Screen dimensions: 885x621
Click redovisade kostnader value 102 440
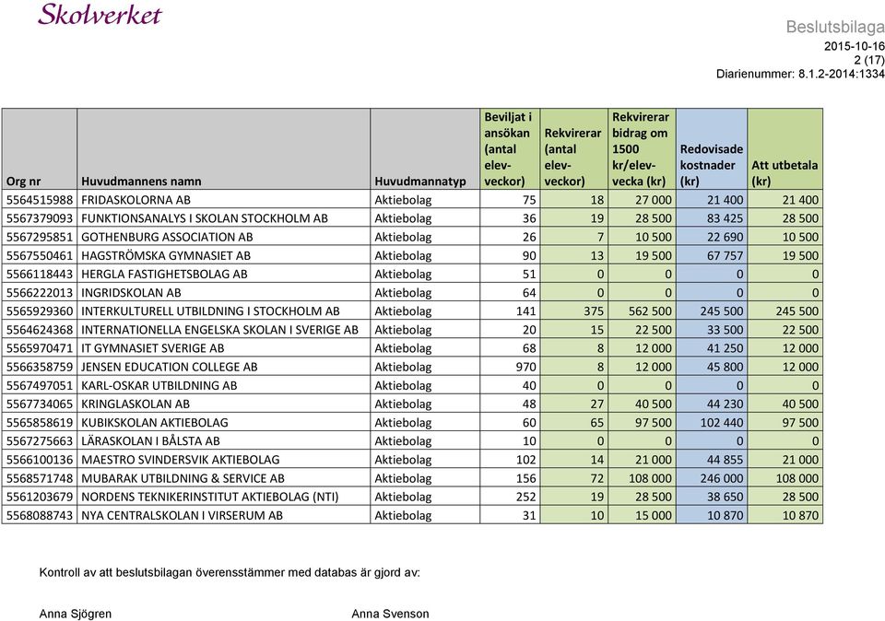(721, 423)
